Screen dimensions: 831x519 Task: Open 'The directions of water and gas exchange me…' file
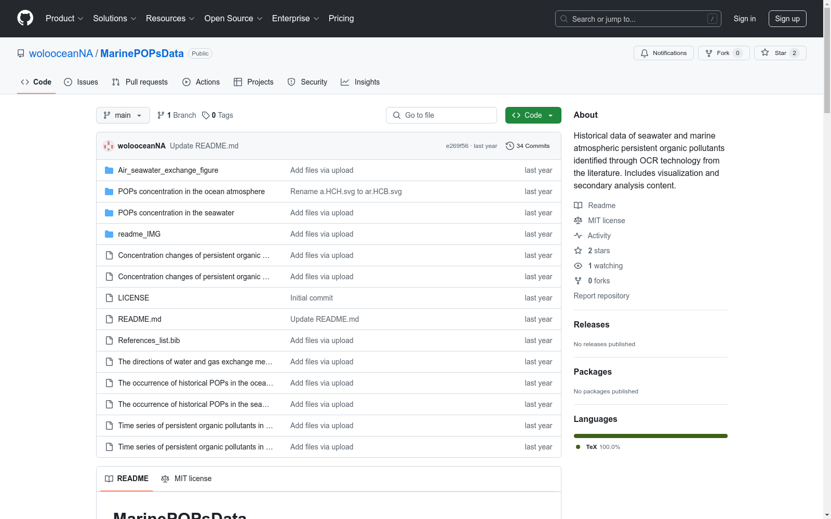pos(195,362)
